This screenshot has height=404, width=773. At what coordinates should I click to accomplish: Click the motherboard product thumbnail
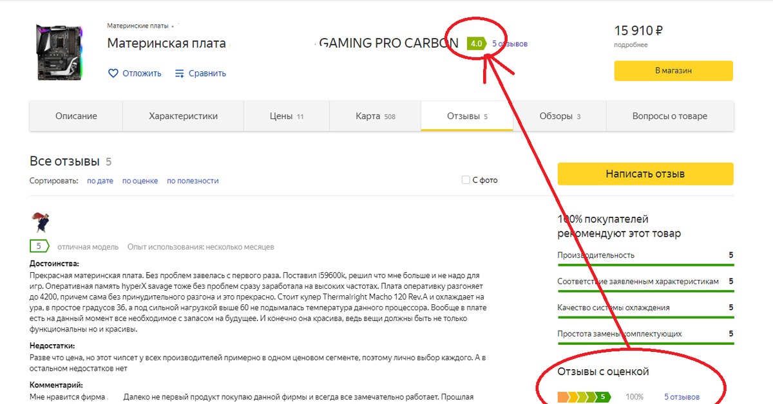pos(59,53)
